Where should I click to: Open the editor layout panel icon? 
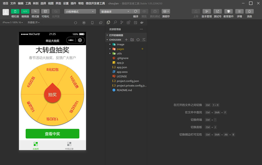(x=135, y=22)
